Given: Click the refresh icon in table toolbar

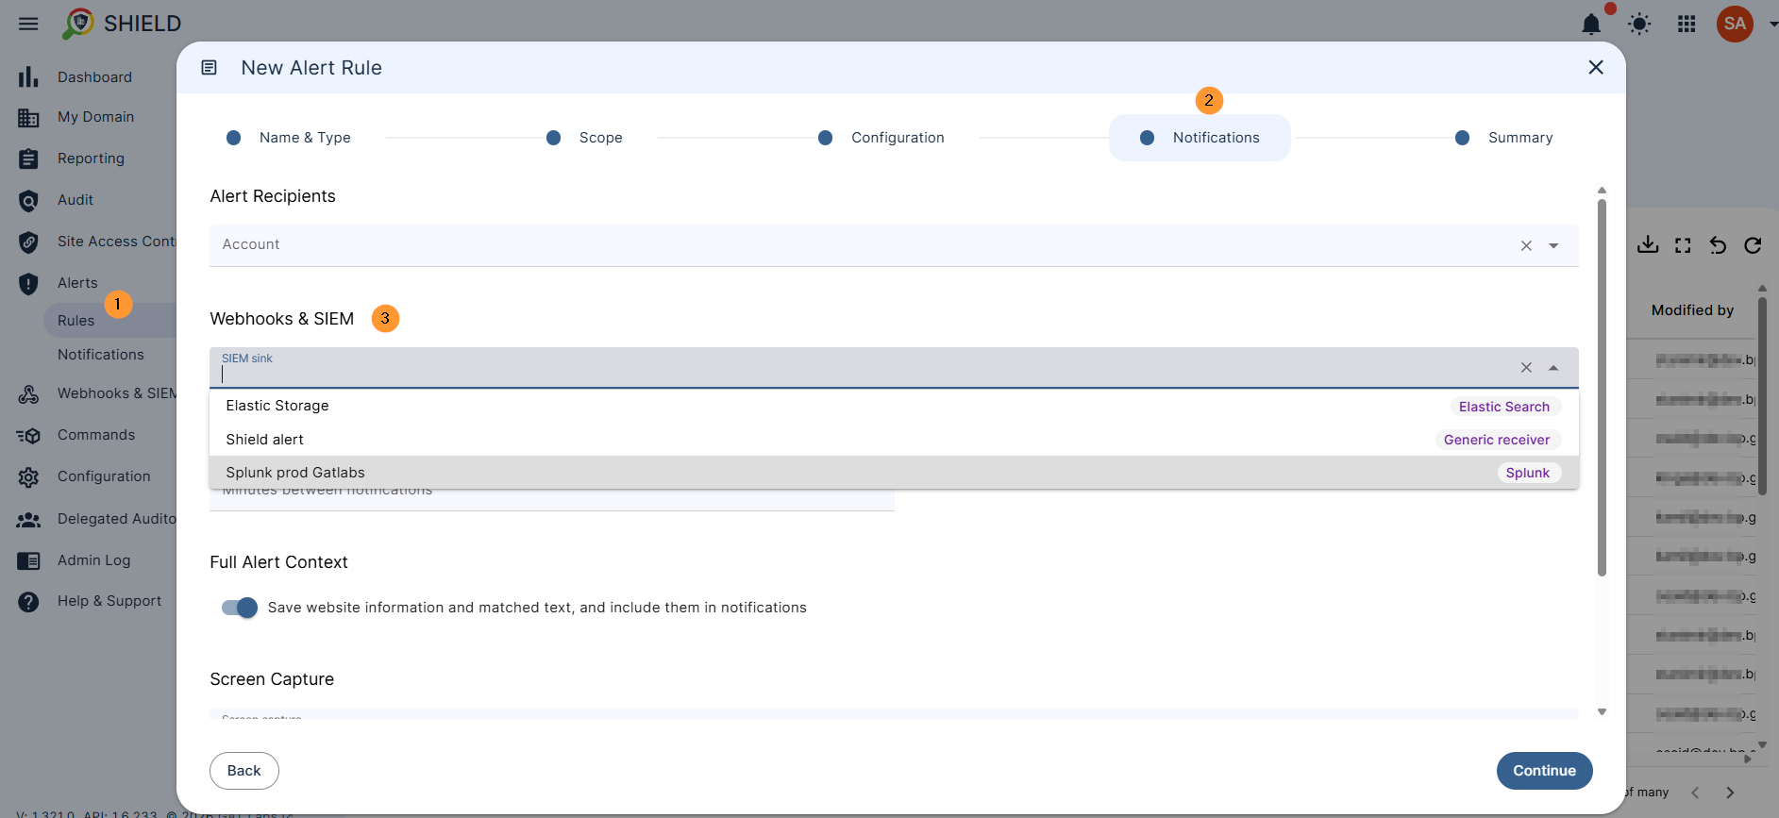Looking at the screenshot, I should [1753, 245].
